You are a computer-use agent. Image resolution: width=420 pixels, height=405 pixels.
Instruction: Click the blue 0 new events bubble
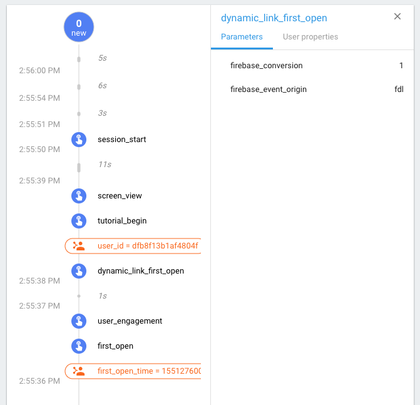click(79, 27)
